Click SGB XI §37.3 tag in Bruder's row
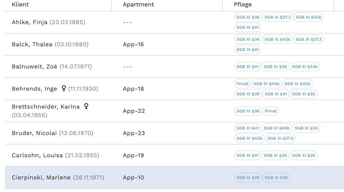Viewport: 344px width, 192px height. pyautogui.click(x=280, y=138)
